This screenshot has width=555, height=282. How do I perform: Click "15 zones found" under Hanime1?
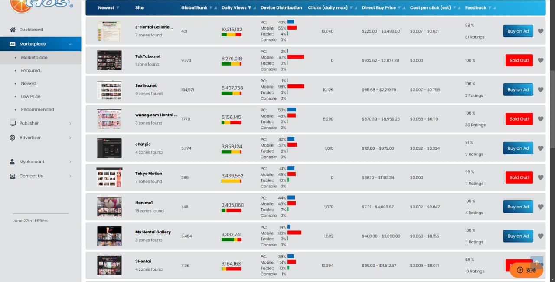click(x=150, y=211)
